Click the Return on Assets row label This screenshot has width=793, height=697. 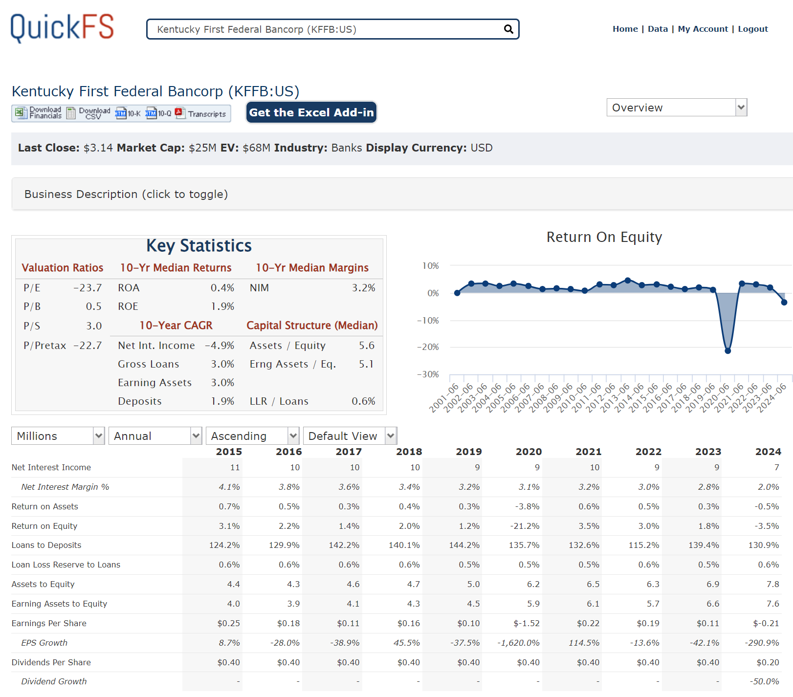(x=45, y=506)
